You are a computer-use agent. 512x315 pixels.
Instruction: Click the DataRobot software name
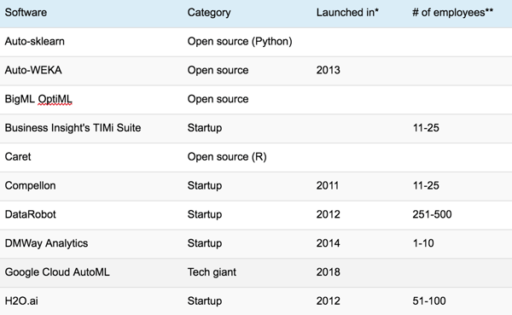[31, 214]
